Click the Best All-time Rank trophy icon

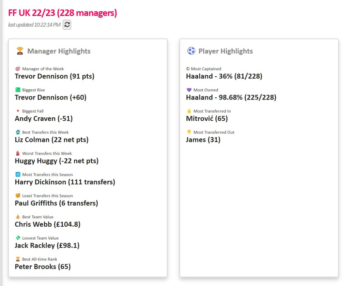click(18, 259)
